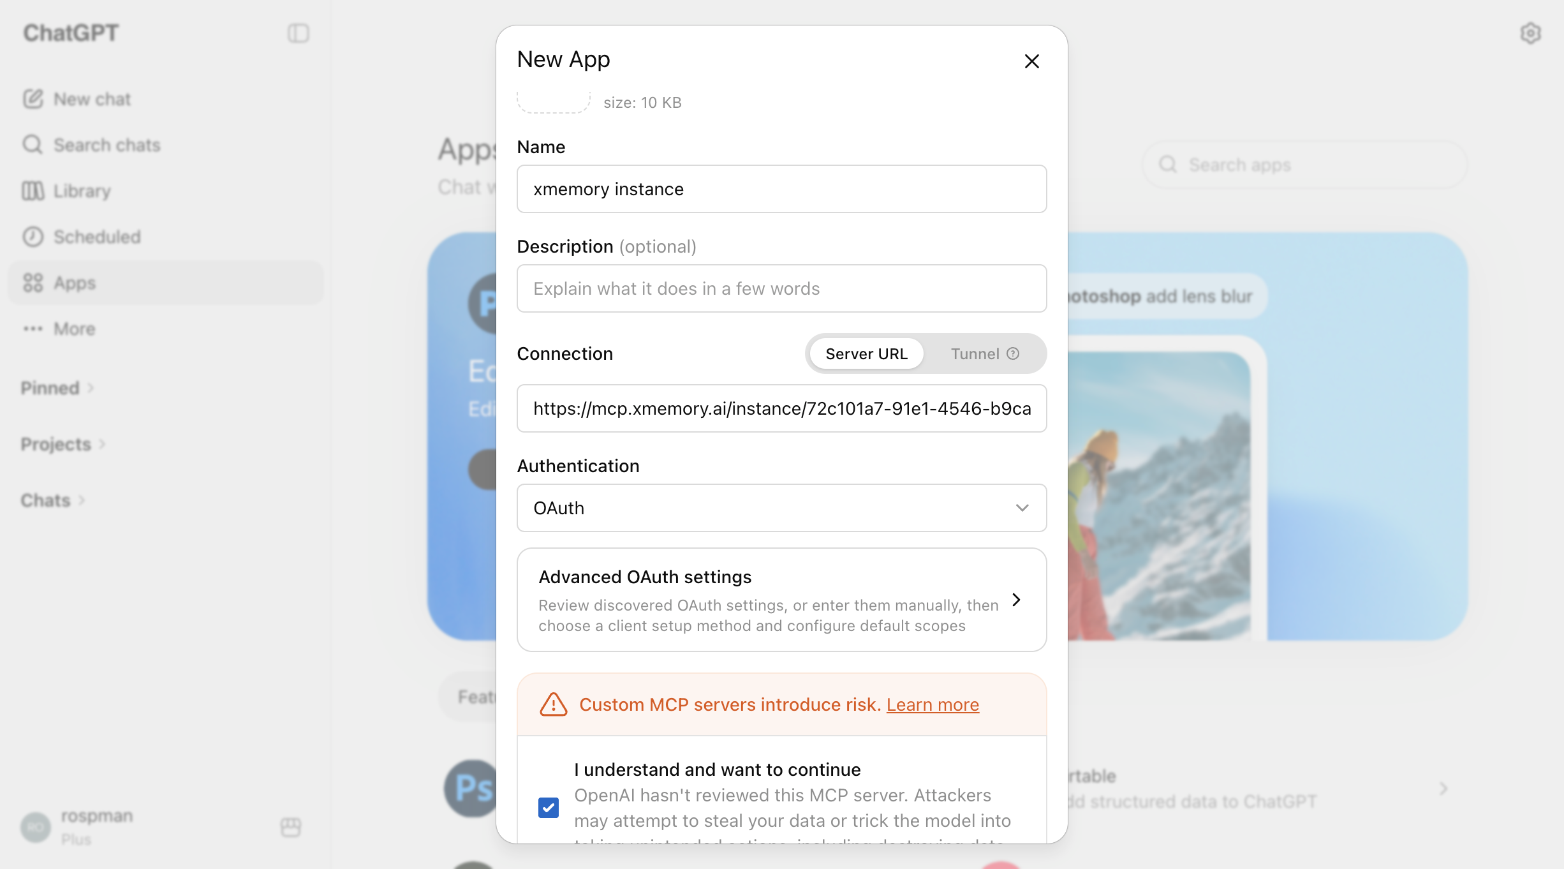Click the Name input field
Screen dimensions: 1564x869
click(781, 189)
